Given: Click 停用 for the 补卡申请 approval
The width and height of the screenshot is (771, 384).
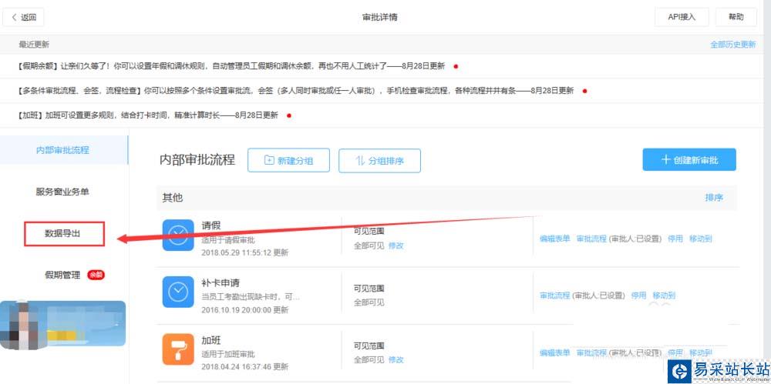Looking at the screenshot, I should click(x=638, y=296).
